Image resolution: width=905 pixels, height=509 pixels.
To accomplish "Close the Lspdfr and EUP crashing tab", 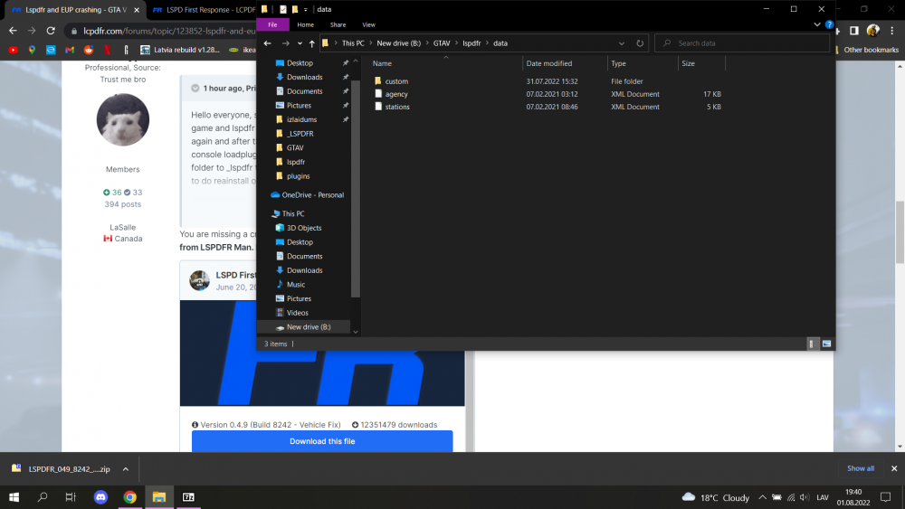I will click(137, 10).
